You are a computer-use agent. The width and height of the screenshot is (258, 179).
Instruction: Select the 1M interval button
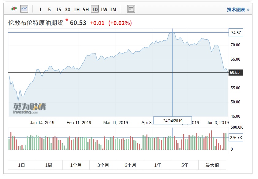click(113, 9)
